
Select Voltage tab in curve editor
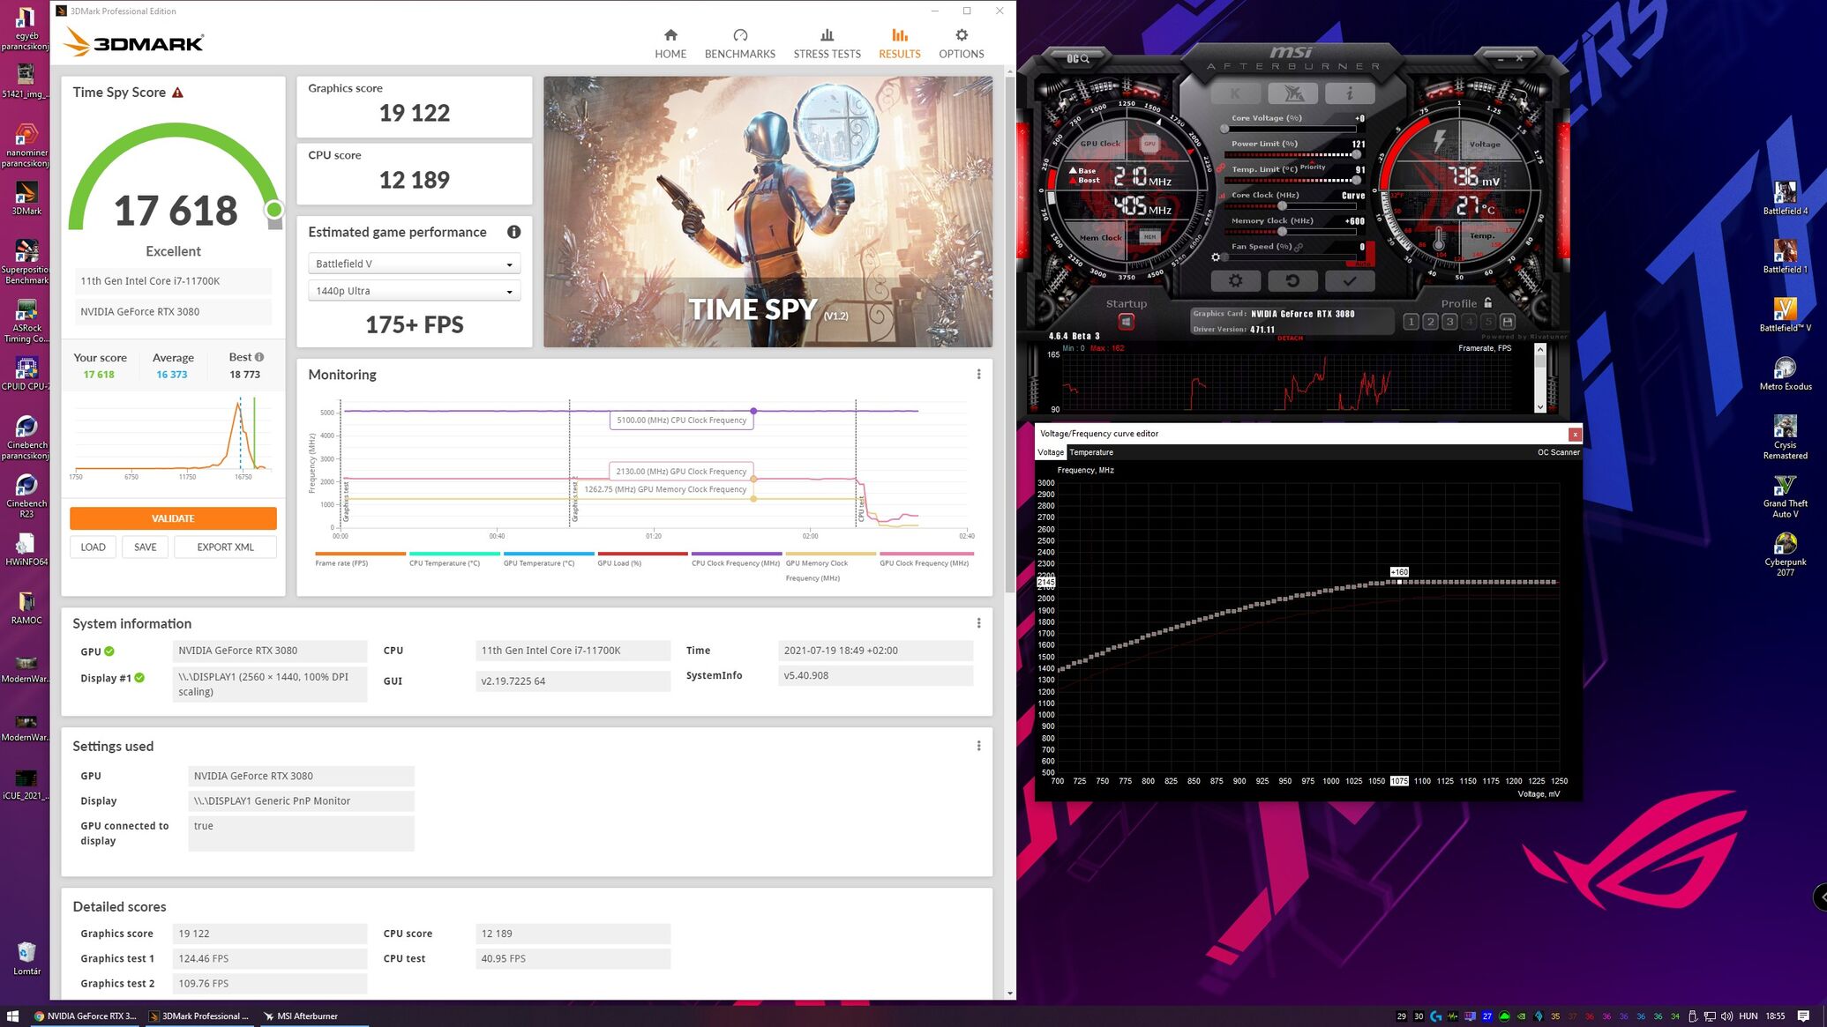(x=1051, y=452)
